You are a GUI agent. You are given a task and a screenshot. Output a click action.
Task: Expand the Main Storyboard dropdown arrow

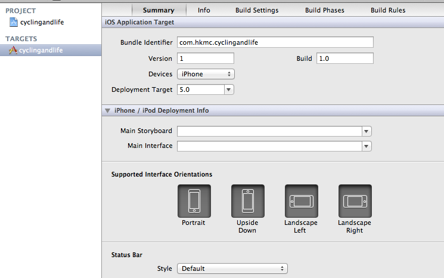[x=367, y=131]
